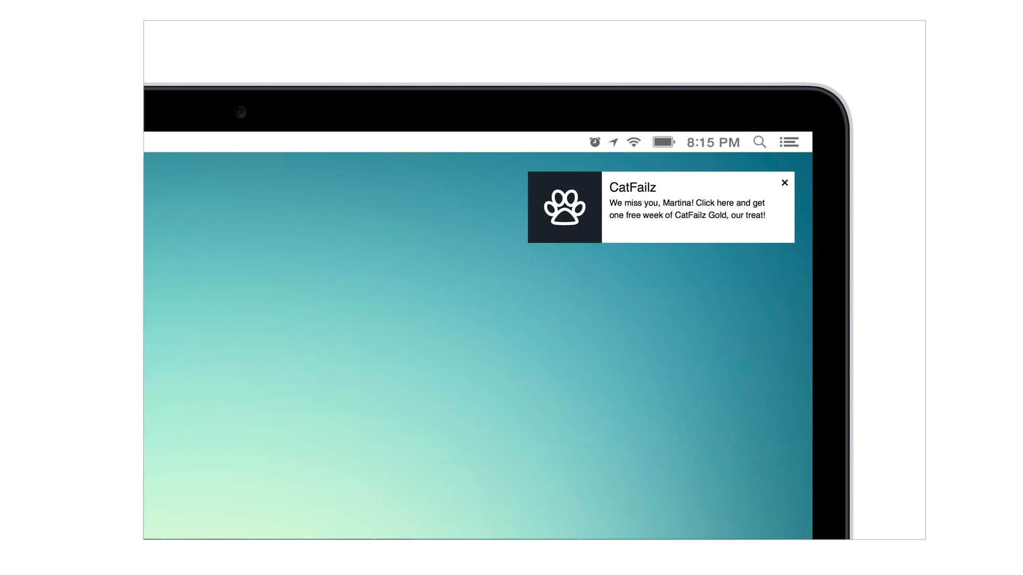Click the webcam lens on bezel
Image resolution: width=1023 pixels, height=575 pixels.
coord(240,112)
